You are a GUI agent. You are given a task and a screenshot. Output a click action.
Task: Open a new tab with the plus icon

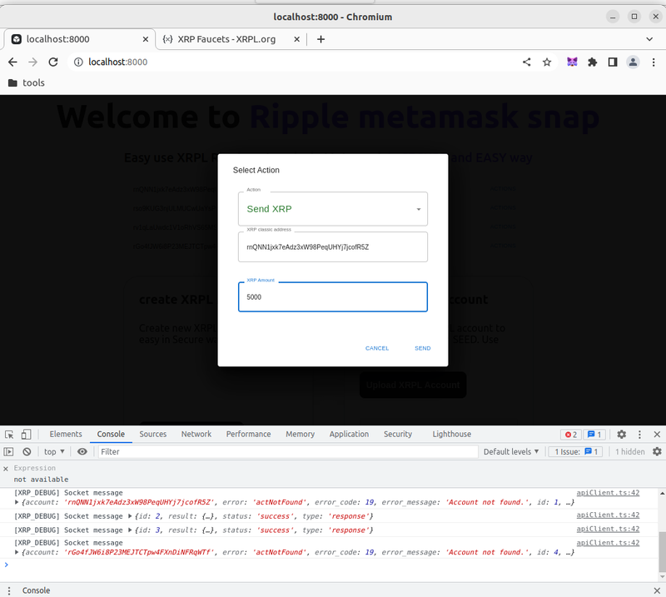(x=321, y=39)
